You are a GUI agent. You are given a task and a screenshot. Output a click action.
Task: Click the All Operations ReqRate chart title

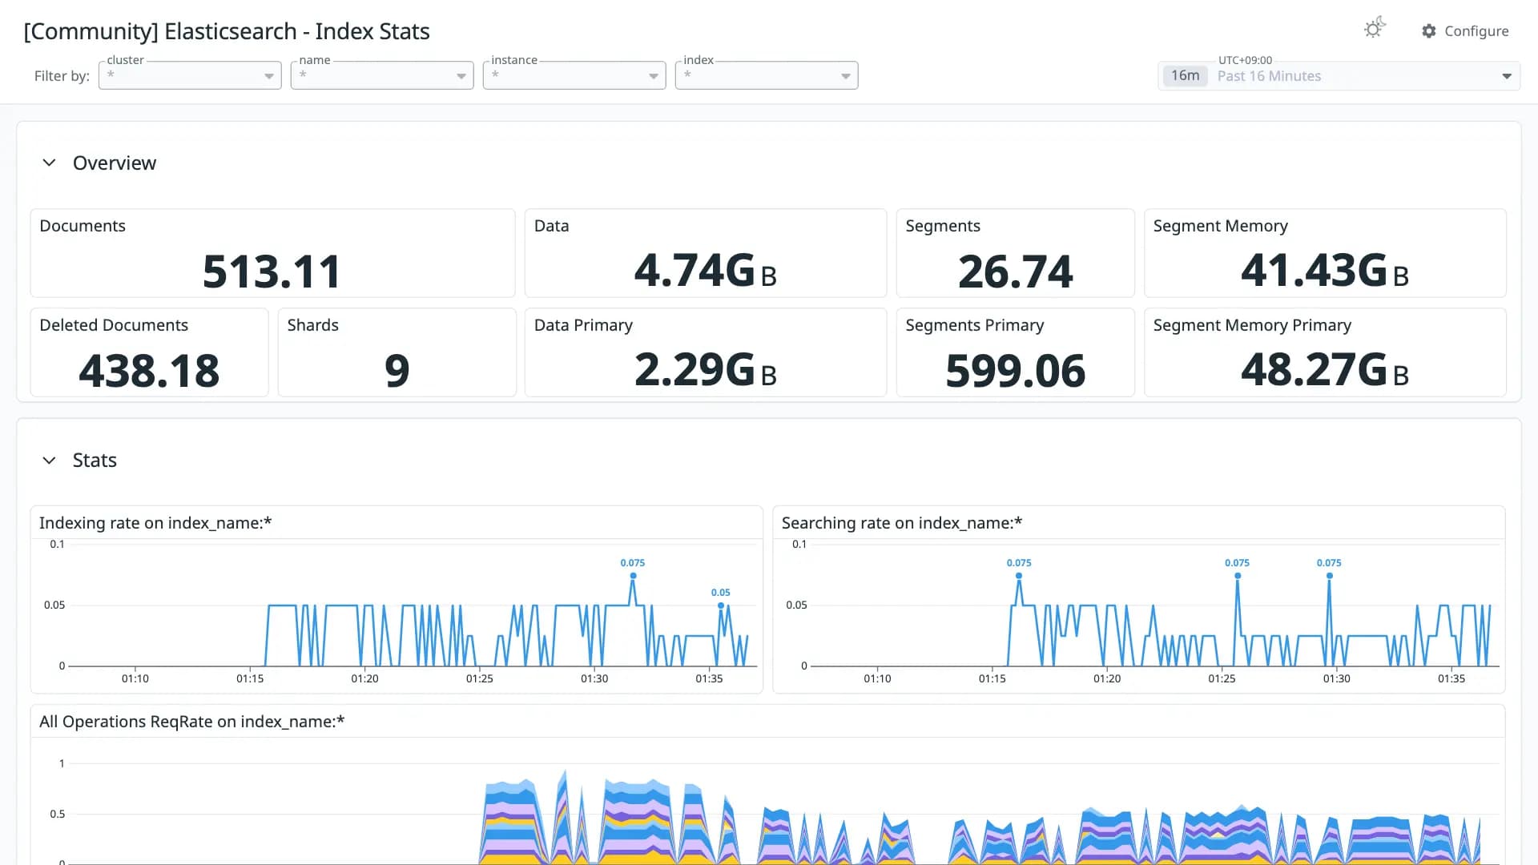tap(191, 722)
